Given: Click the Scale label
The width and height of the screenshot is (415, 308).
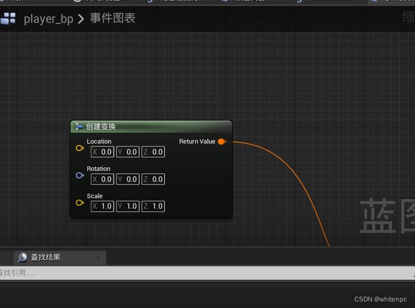Looking at the screenshot, I should (94, 196).
